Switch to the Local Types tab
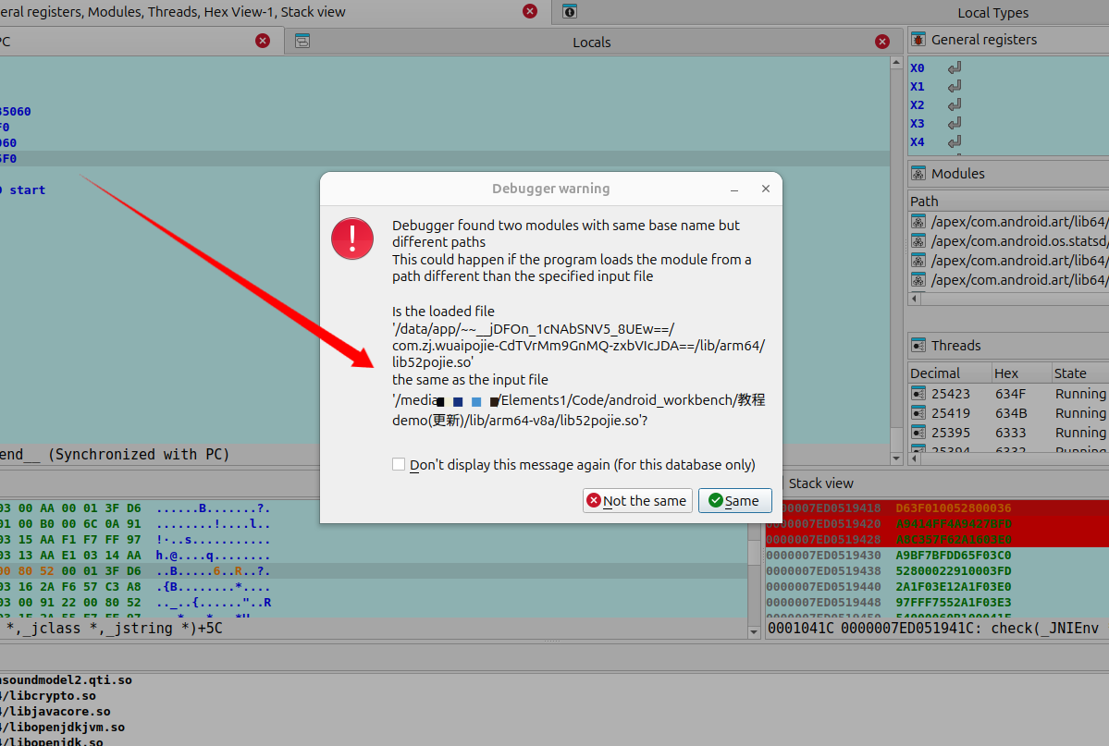Screen dimensions: 1109x746 (x=993, y=13)
